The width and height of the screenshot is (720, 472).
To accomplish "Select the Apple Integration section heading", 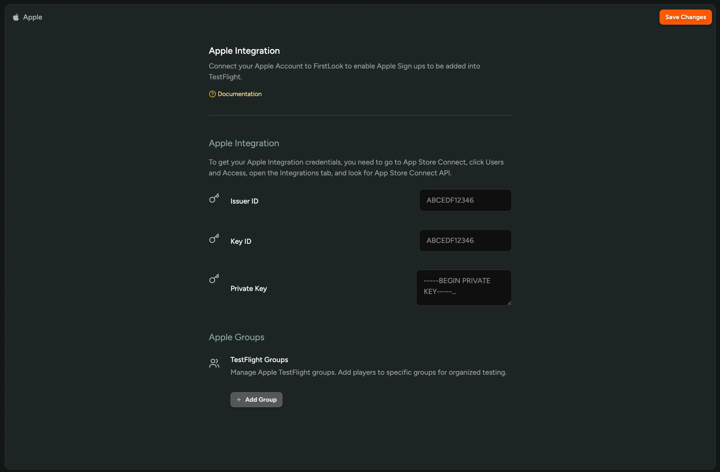I will point(243,143).
